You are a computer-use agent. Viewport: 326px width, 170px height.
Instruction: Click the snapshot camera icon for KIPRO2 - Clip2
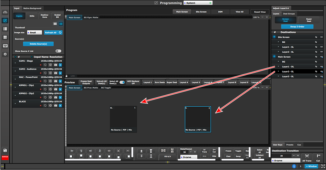pyautogui.click(x=56, y=97)
